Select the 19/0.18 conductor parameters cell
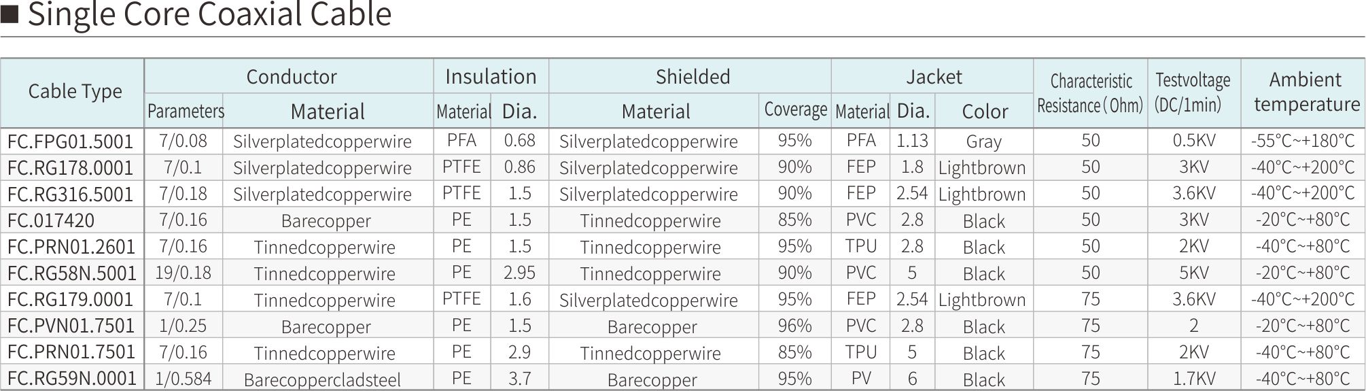 [183, 273]
